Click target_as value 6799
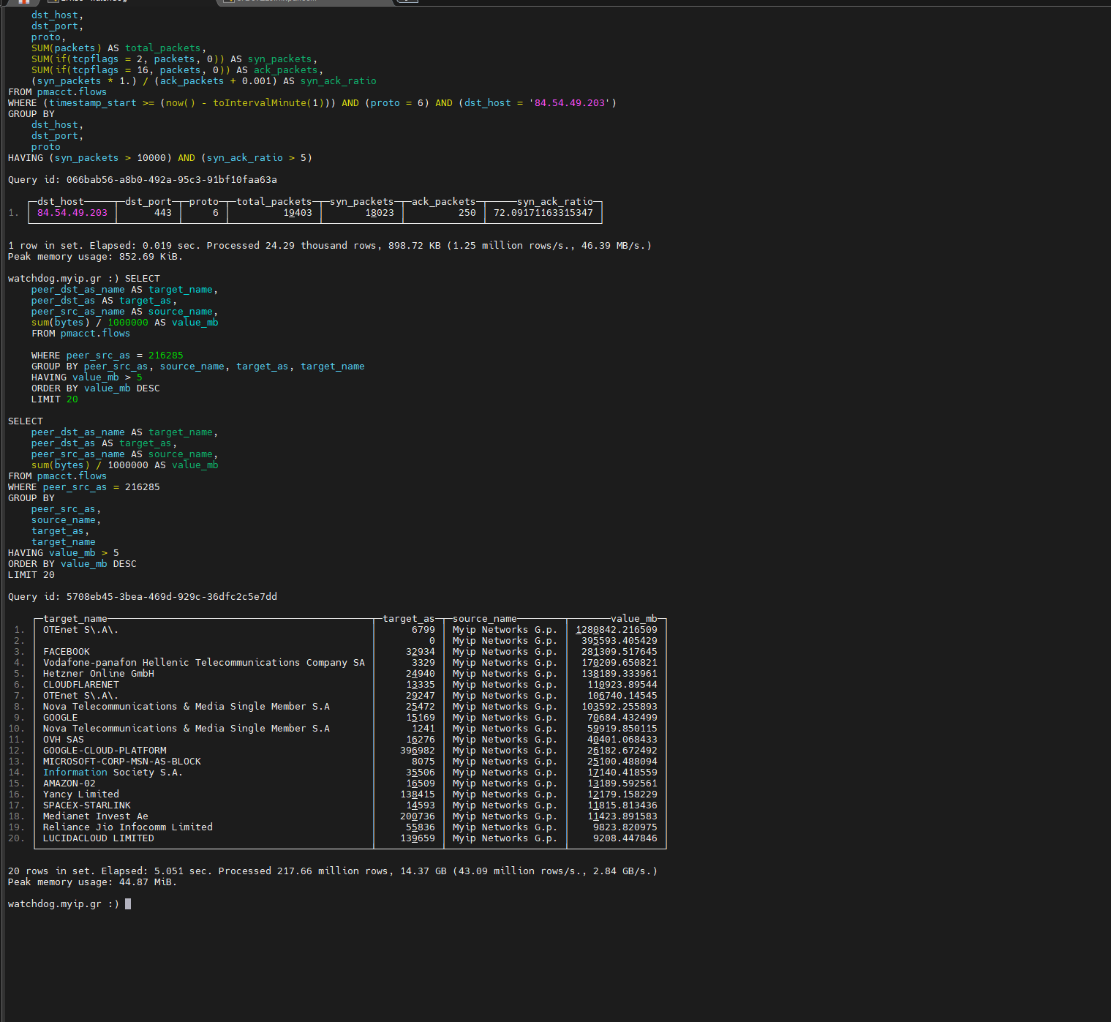 (423, 630)
